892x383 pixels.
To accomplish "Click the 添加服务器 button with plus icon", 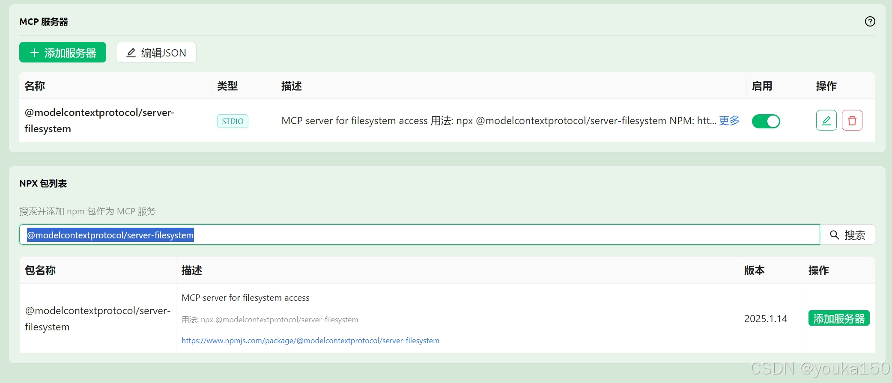I will coord(63,52).
